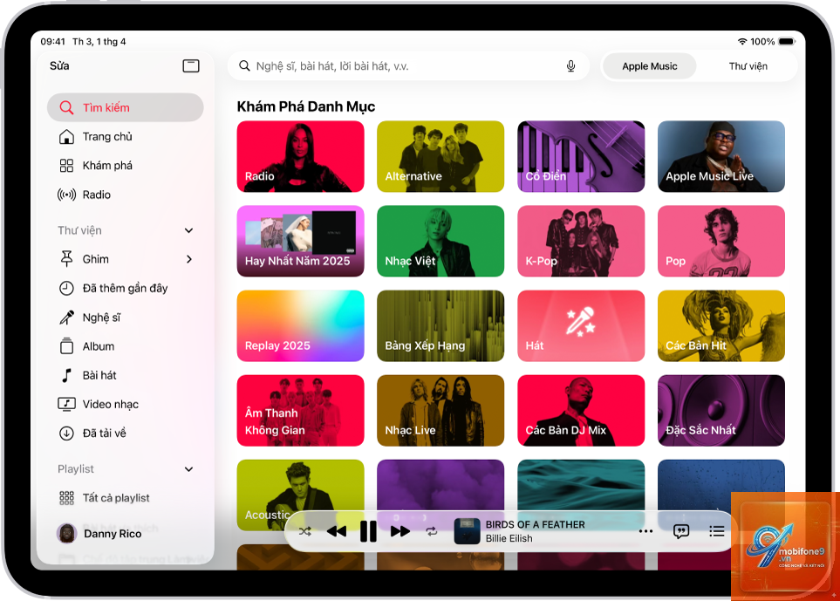Open Âm Thanh Không Gian tile

tap(301, 410)
